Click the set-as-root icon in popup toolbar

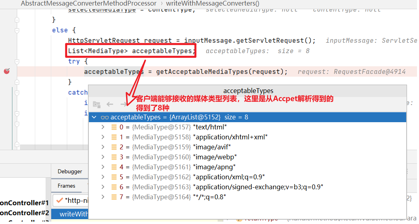[96, 104]
